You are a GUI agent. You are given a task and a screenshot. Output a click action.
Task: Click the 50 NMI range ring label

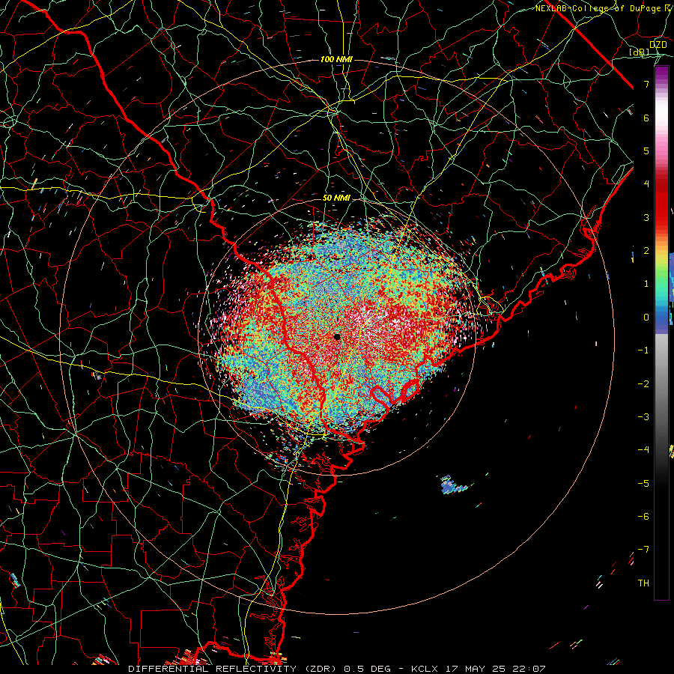click(336, 198)
